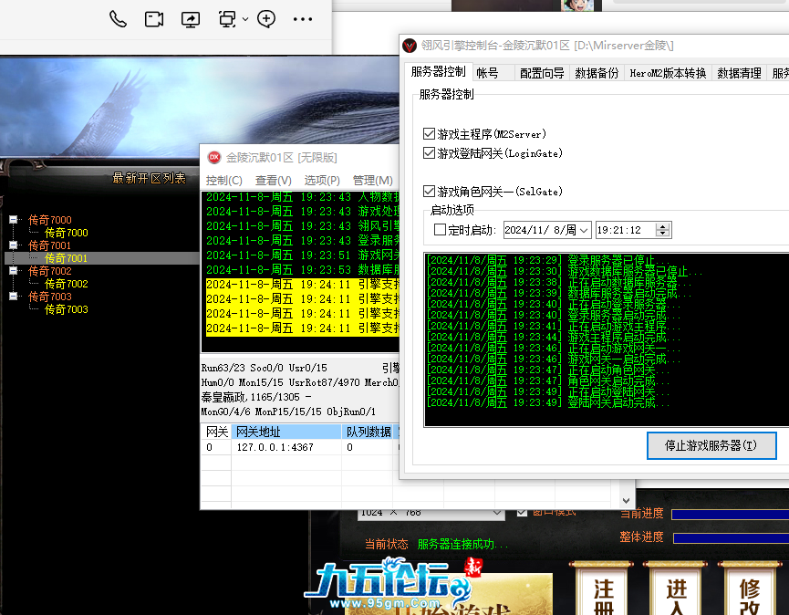The height and width of the screenshot is (615, 789).
Task: Click 停止游戏服务器(T) button
Action: tap(711, 445)
